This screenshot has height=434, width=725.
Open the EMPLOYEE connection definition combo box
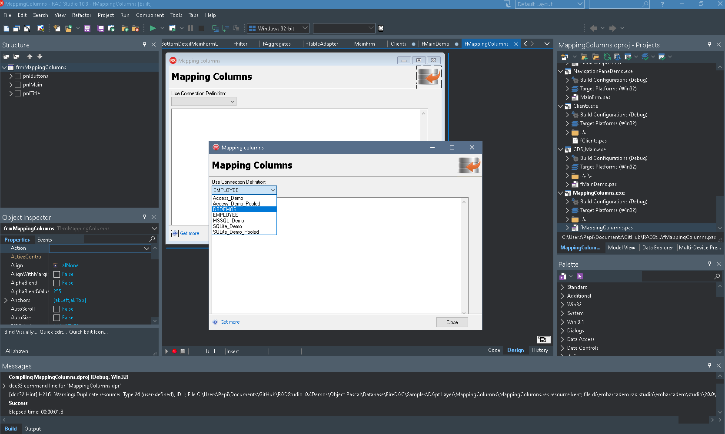[x=244, y=190]
